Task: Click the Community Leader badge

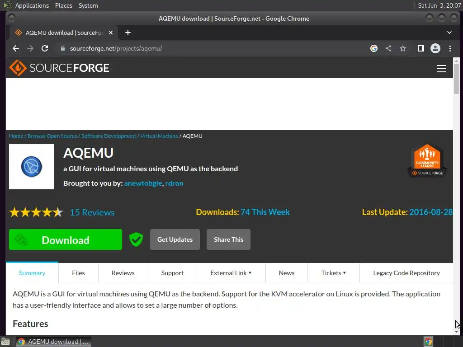Action: (x=427, y=160)
